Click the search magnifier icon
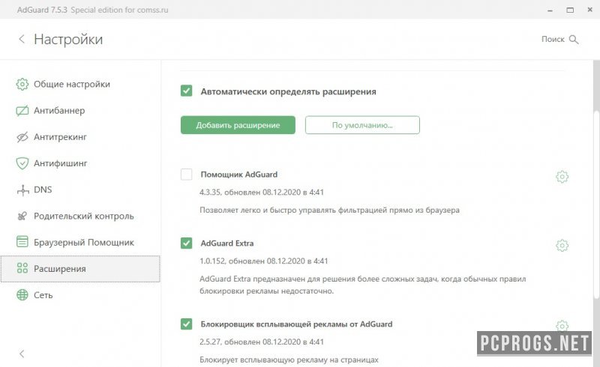This screenshot has height=367, width=600. tap(574, 40)
